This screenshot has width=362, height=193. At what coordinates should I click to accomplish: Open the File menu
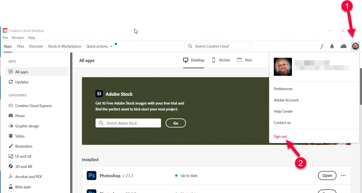(x=5, y=38)
